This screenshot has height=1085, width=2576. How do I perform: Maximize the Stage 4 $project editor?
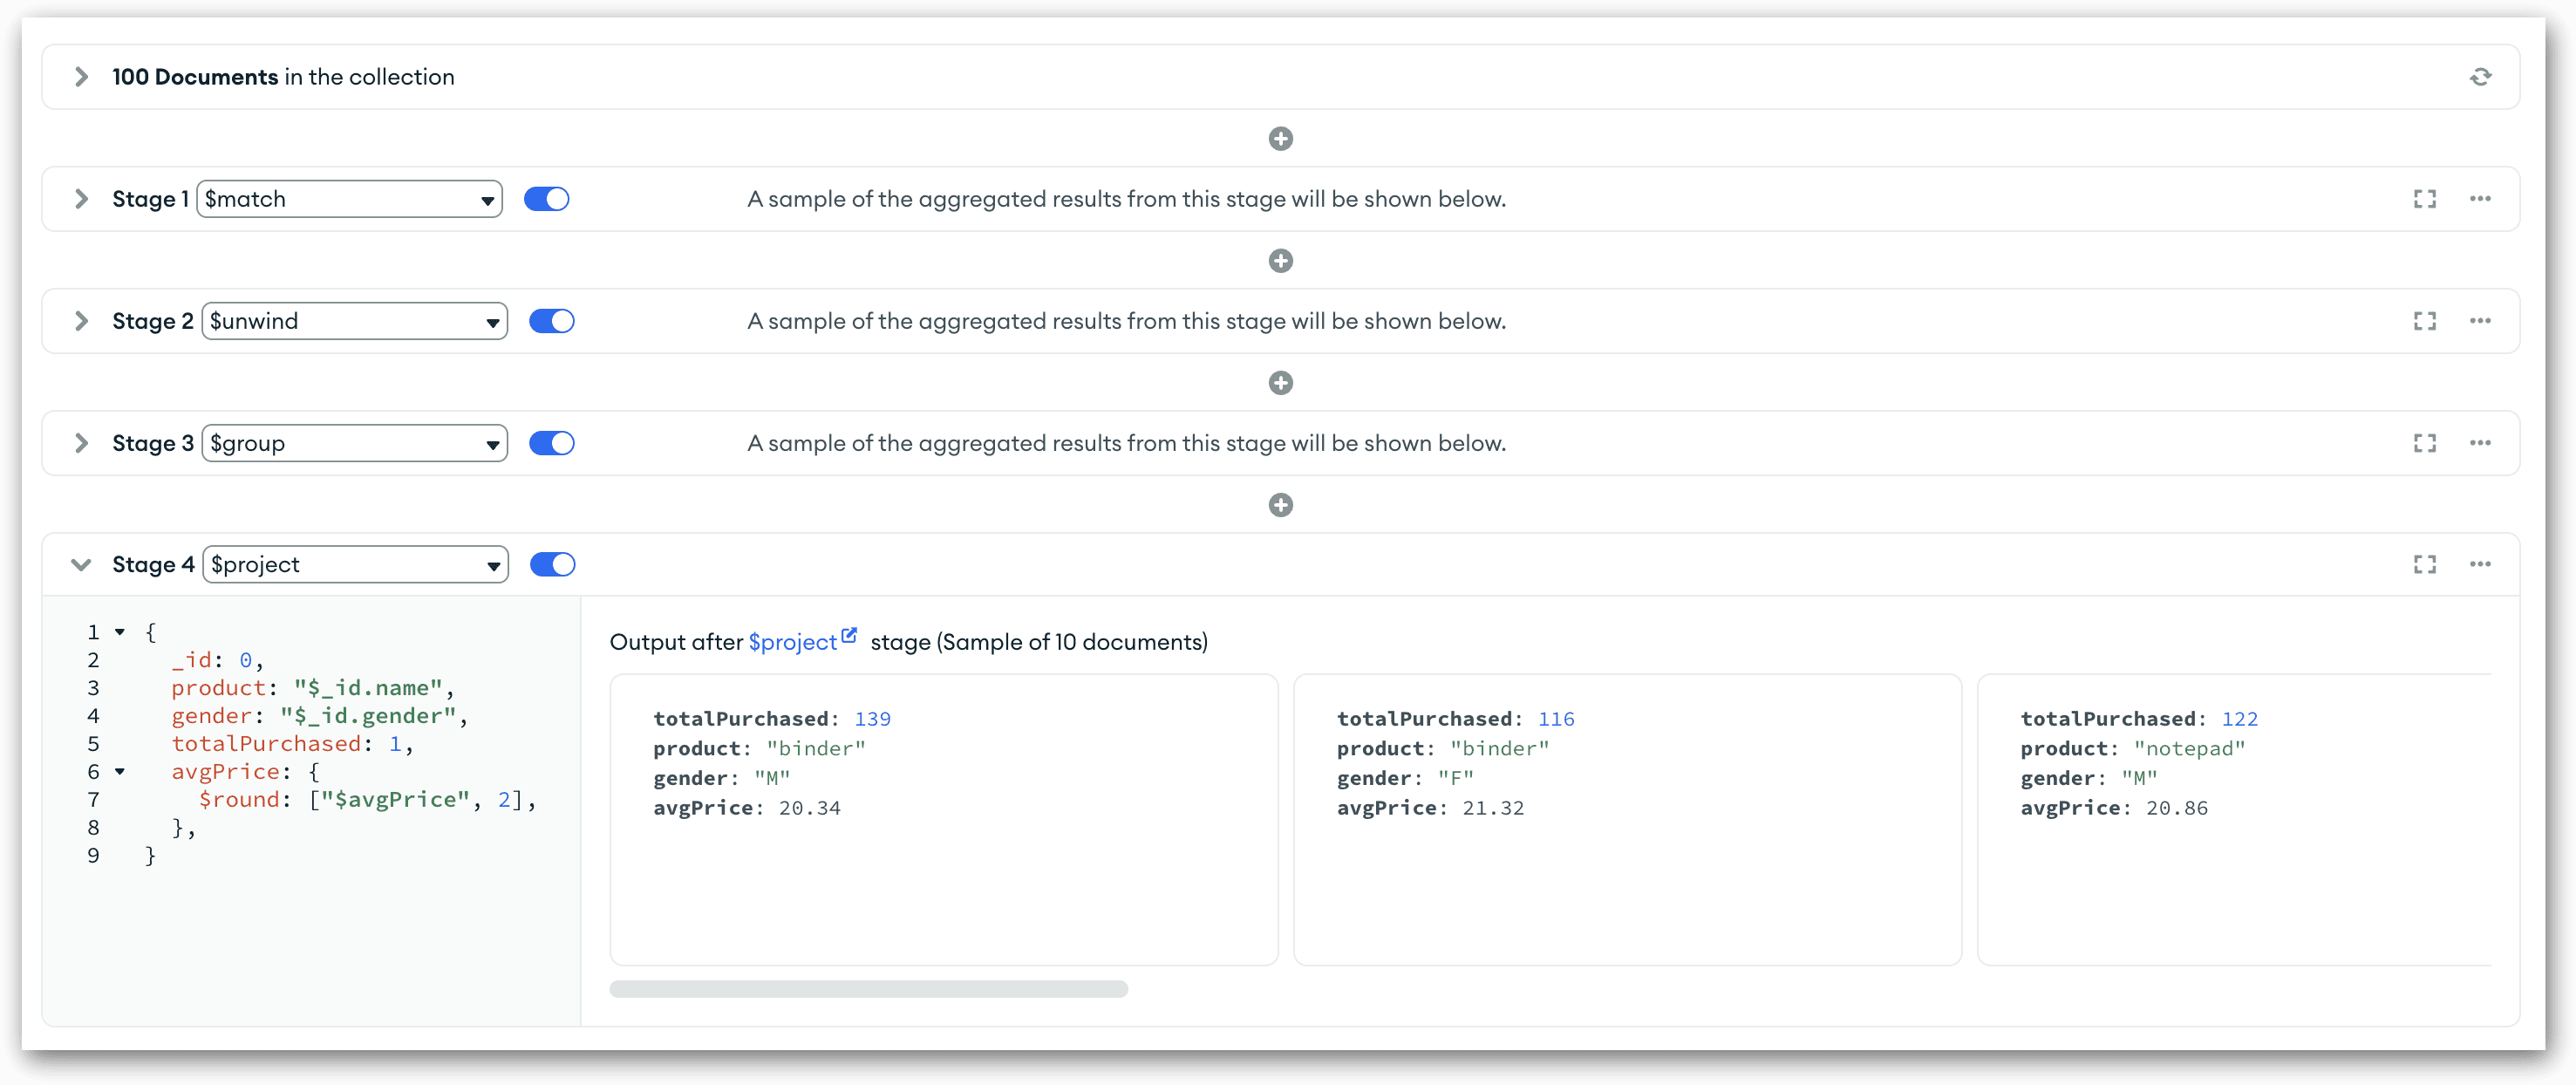tap(2424, 564)
